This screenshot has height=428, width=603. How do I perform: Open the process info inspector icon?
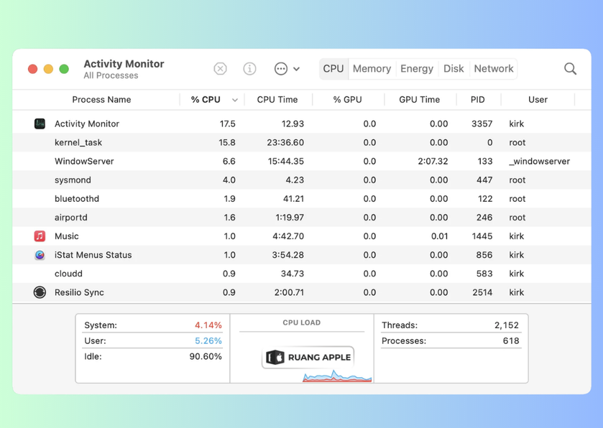[x=249, y=69]
